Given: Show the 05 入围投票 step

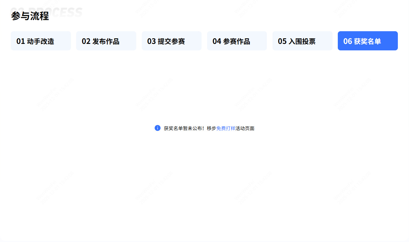Looking at the screenshot, I should pyautogui.click(x=302, y=41).
